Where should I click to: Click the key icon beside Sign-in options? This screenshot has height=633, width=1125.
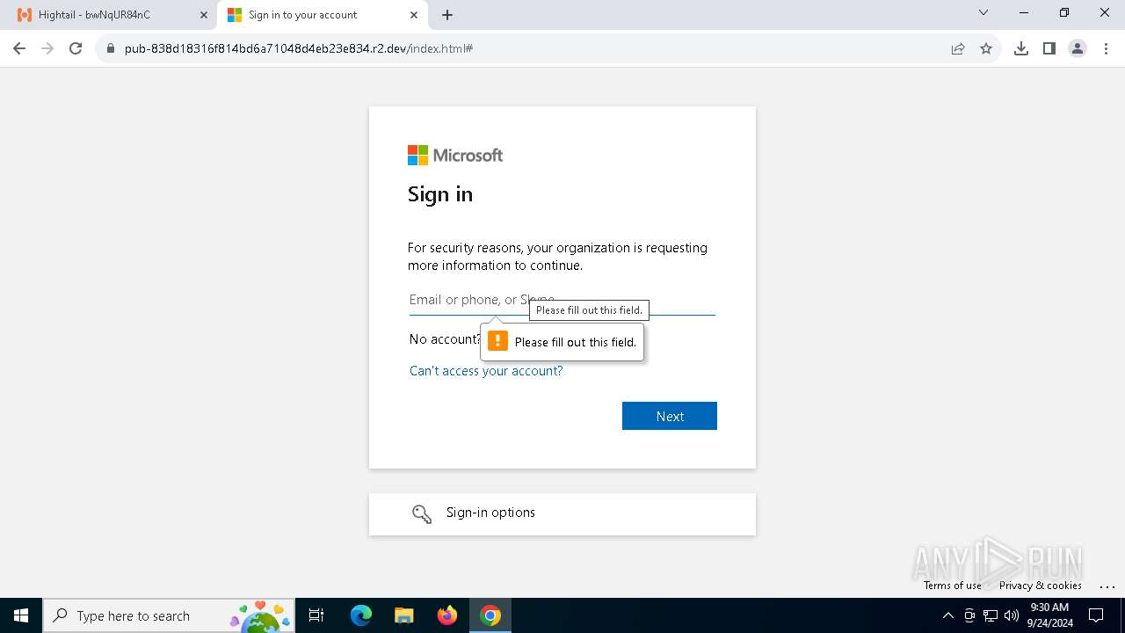[x=422, y=514]
